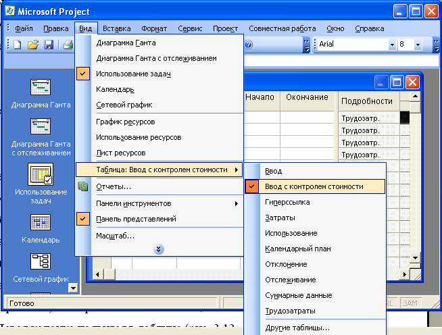The width and height of the screenshot is (442, 335).
Task: Select the Ввод table in submenu
Action: 315,171
